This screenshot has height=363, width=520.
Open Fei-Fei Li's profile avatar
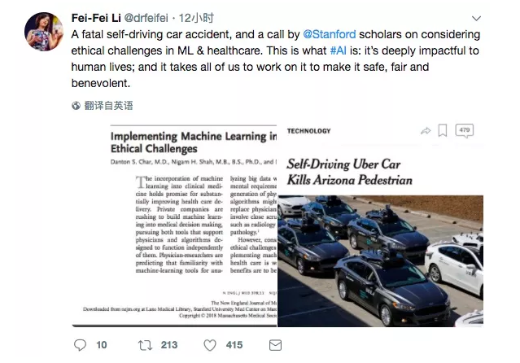pyautogui.click(x=44, y=32)
